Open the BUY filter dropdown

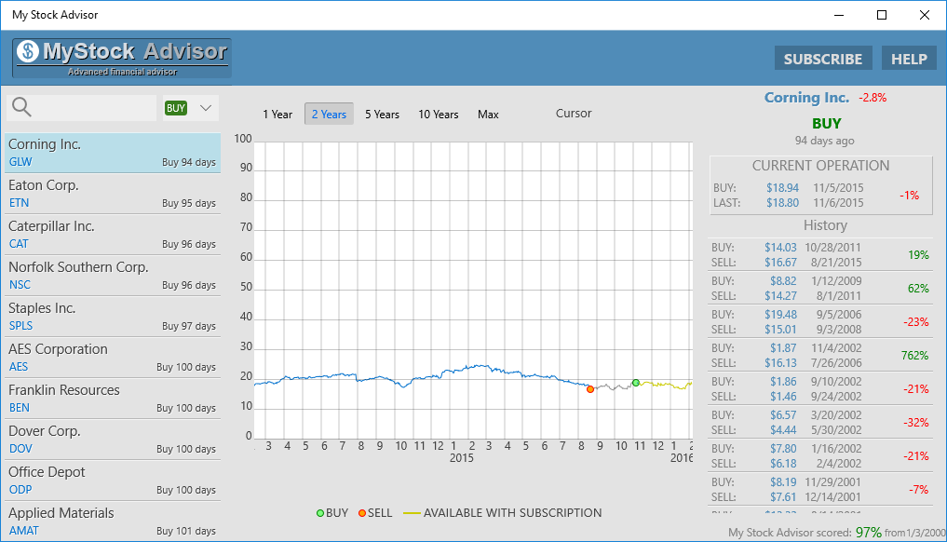tap(190, 108)
